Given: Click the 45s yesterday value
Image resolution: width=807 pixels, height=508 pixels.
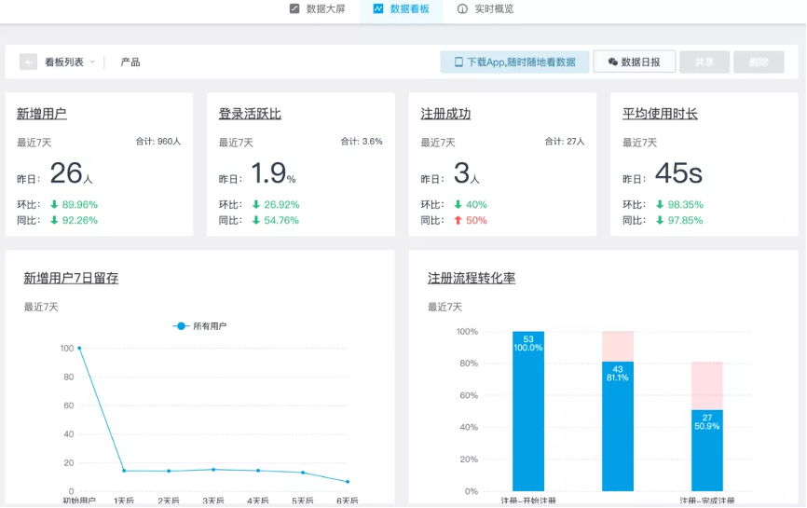Looking at the screenshot, I should 678,173.
